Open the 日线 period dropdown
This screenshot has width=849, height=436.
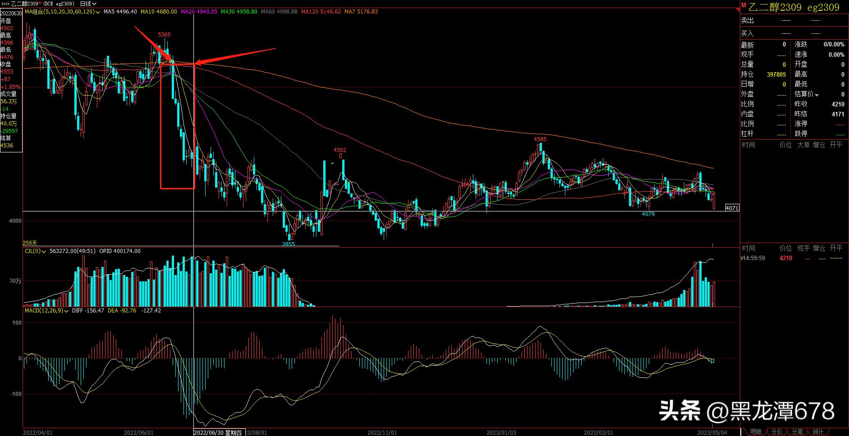point(88,4)
